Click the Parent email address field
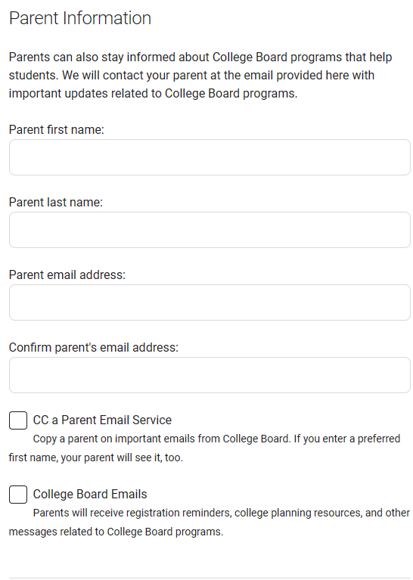The height and width of the screenshot is (580, 413). pos(210,302)
